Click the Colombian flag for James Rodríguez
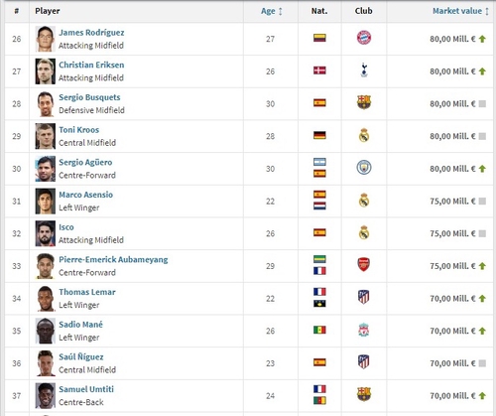The width and height of the screenshot is (496, 416). (319, 38)
